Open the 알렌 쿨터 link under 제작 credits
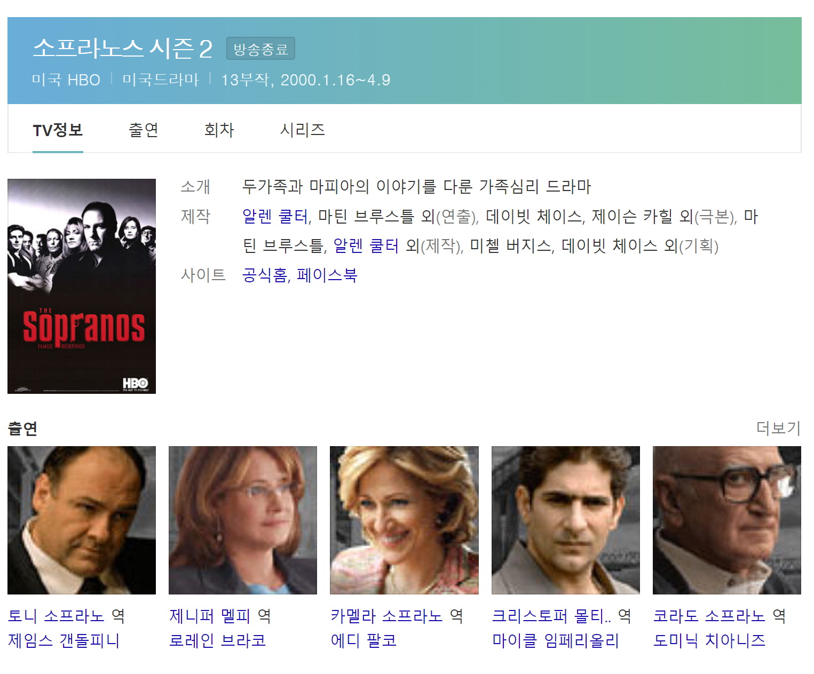The width and height of the screenshot is (814, 674). point(366,245)
